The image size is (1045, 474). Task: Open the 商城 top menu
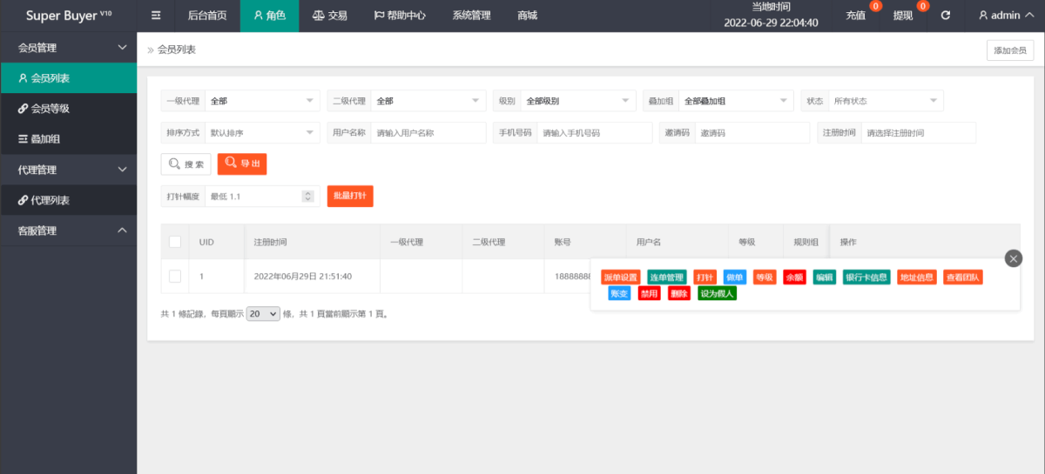(x=527, y=16)
